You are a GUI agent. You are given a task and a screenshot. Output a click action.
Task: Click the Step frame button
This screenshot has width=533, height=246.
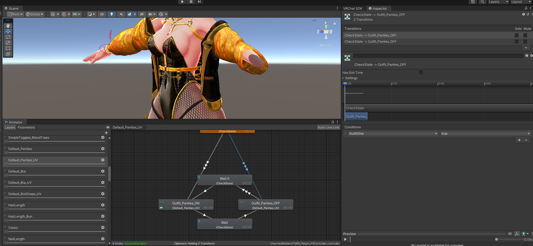pos(199,2)
